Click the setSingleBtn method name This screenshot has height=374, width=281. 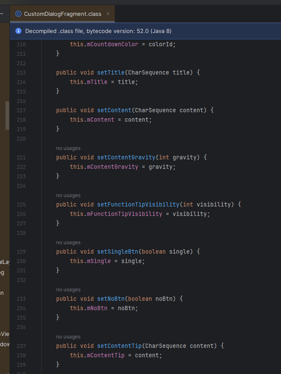118,251
